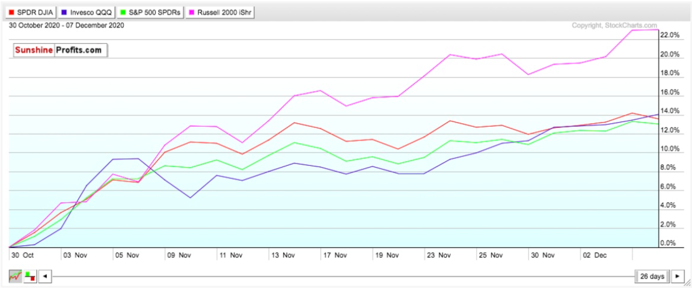This screenshot has width=692, height=289.
Task: Toggle the SPDR DJIA legend button
Action: pos(29,13)
